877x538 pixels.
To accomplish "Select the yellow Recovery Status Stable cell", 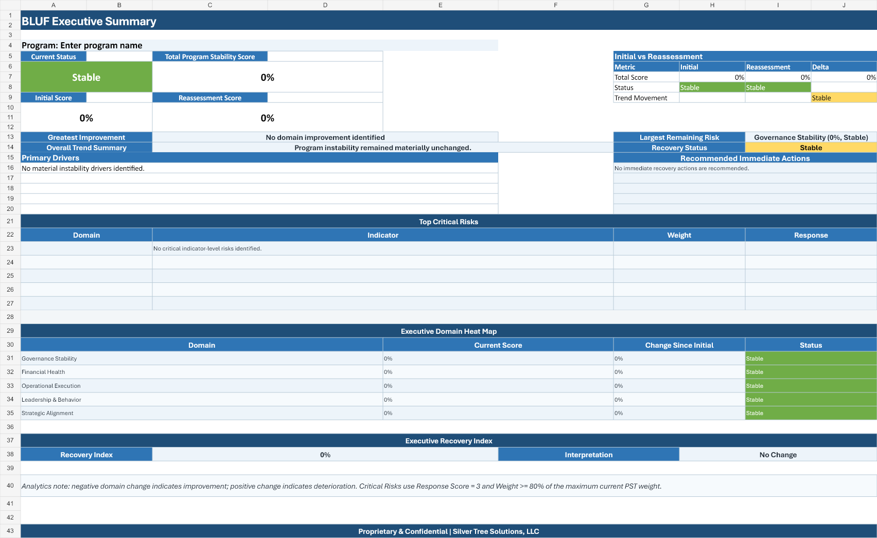I will click(811, 148).
